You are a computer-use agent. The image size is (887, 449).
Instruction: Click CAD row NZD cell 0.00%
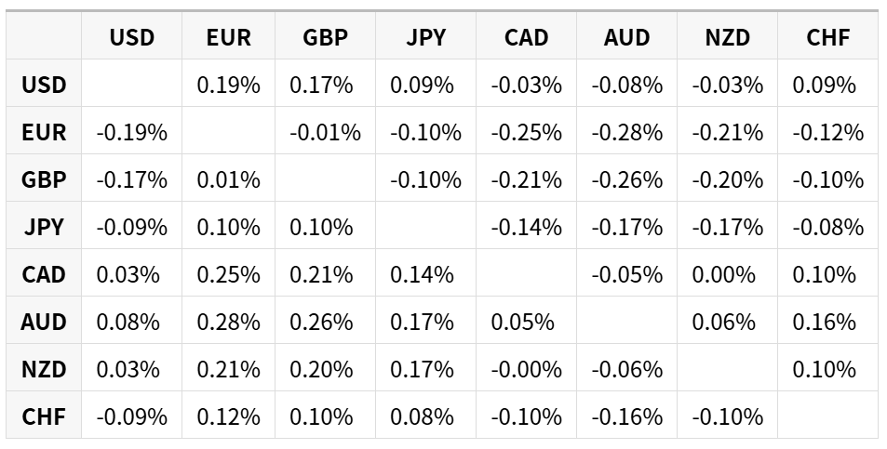pos(727,273)
